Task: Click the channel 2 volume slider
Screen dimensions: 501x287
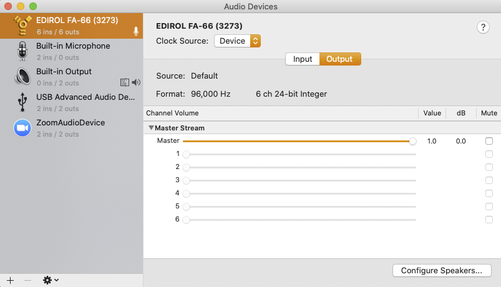Action: point(299,167)
